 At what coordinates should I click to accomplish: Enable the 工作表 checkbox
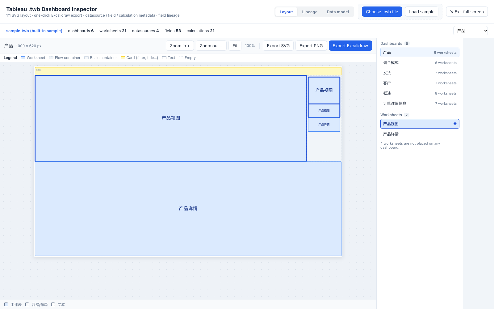tap(6, 304)
